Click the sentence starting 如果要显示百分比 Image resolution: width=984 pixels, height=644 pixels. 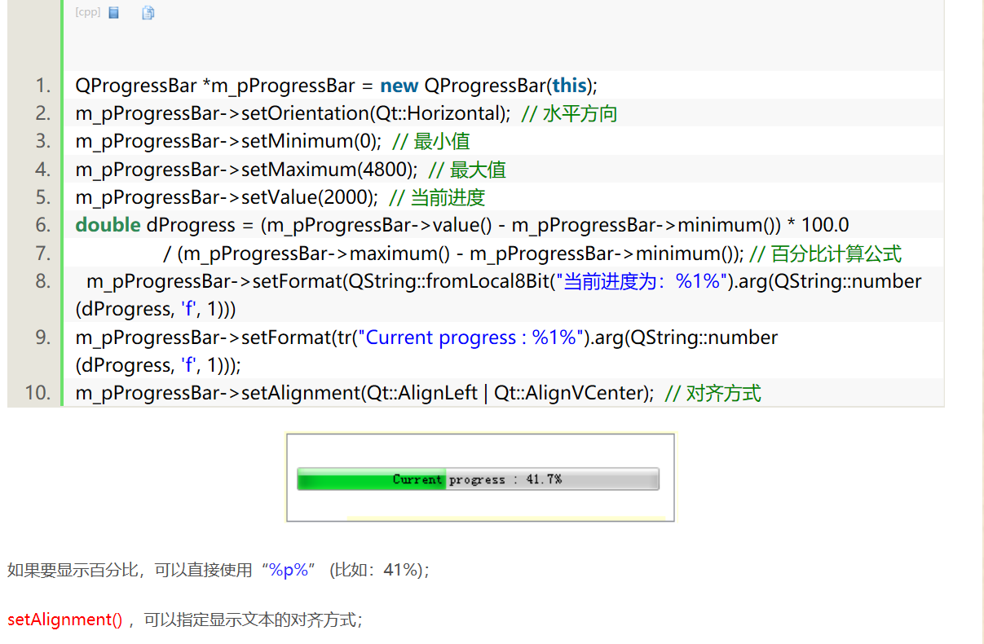pos(218,570)
